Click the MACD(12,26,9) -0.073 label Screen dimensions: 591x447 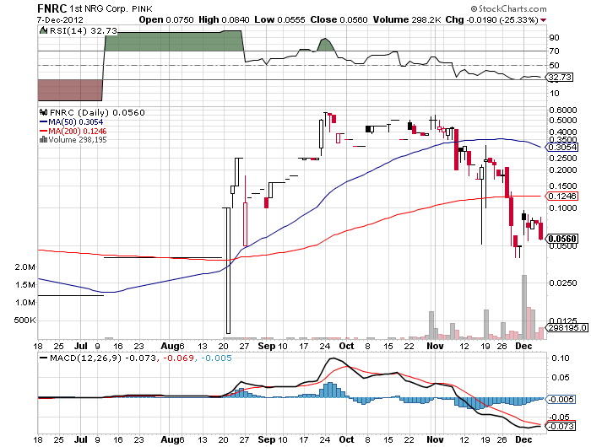[103, 358]
